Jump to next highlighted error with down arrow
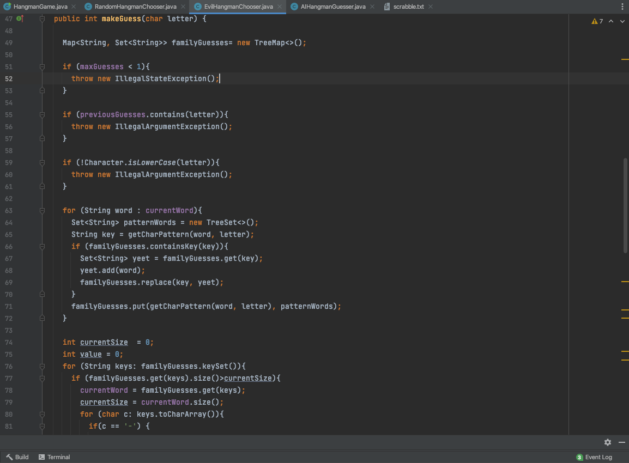The height and width of the screenshot is (463, 629). point(621,21)
